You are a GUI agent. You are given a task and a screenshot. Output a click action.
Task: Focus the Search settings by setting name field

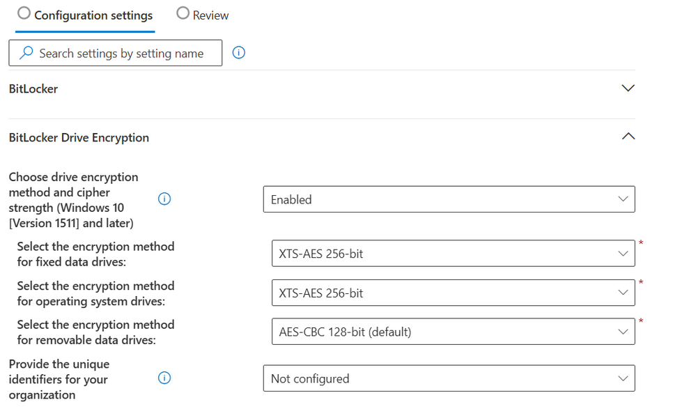[116, 53]
